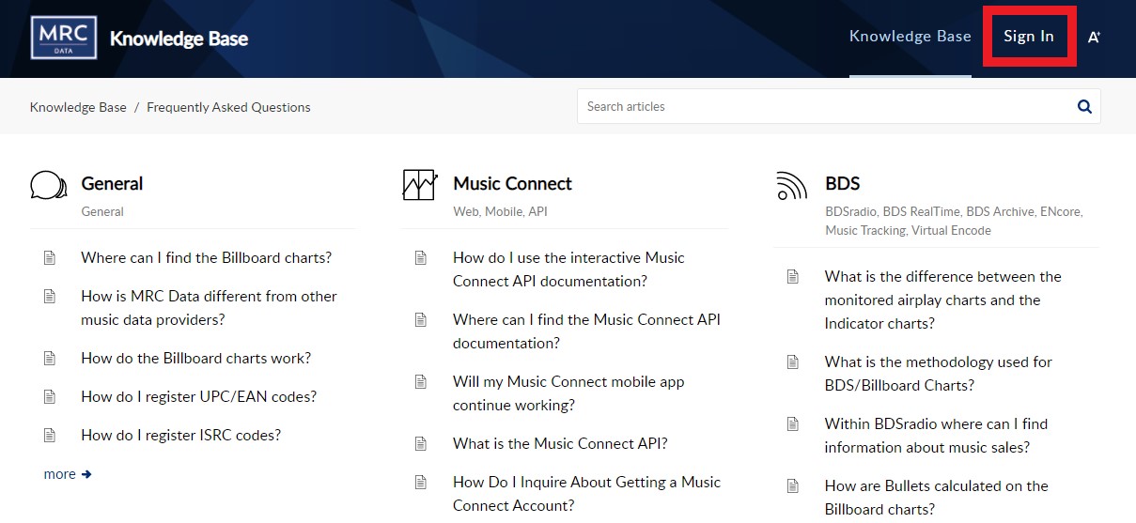Screen dimensions: 1136x523
Task: Open monitored airplay vs Indicator charts article
Action: (942, 300)
